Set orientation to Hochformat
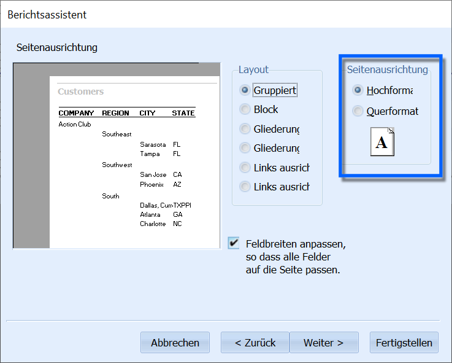Viewport: 452px width, 363px height. click(x=383, y=90)
